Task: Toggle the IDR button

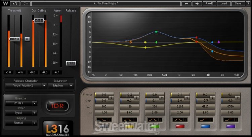Action: (57, 106)
